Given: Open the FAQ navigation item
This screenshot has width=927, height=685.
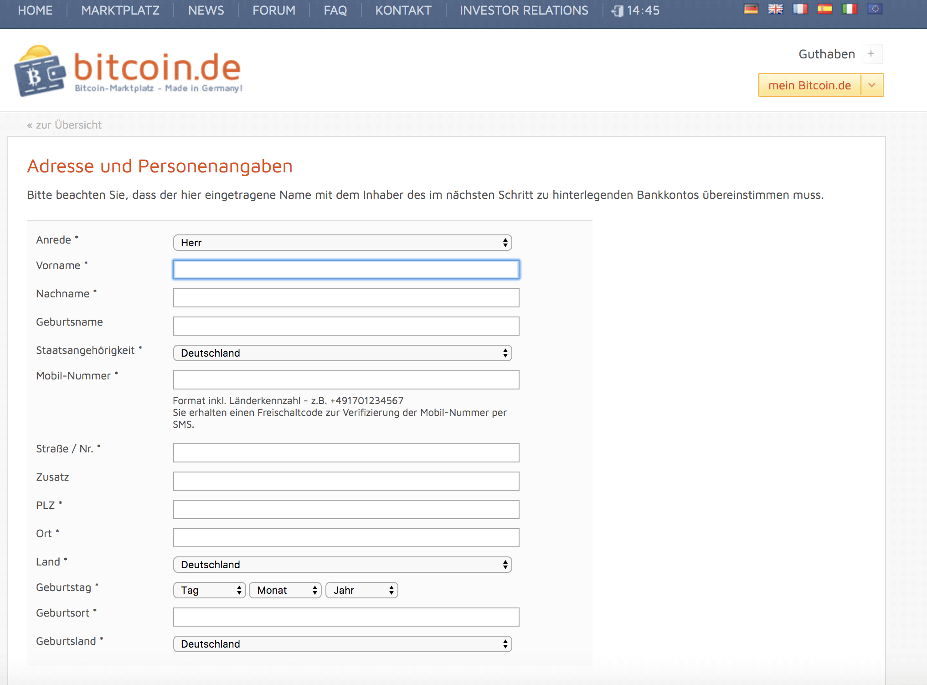Looking at the screenshot, I should tap(335, 10).
